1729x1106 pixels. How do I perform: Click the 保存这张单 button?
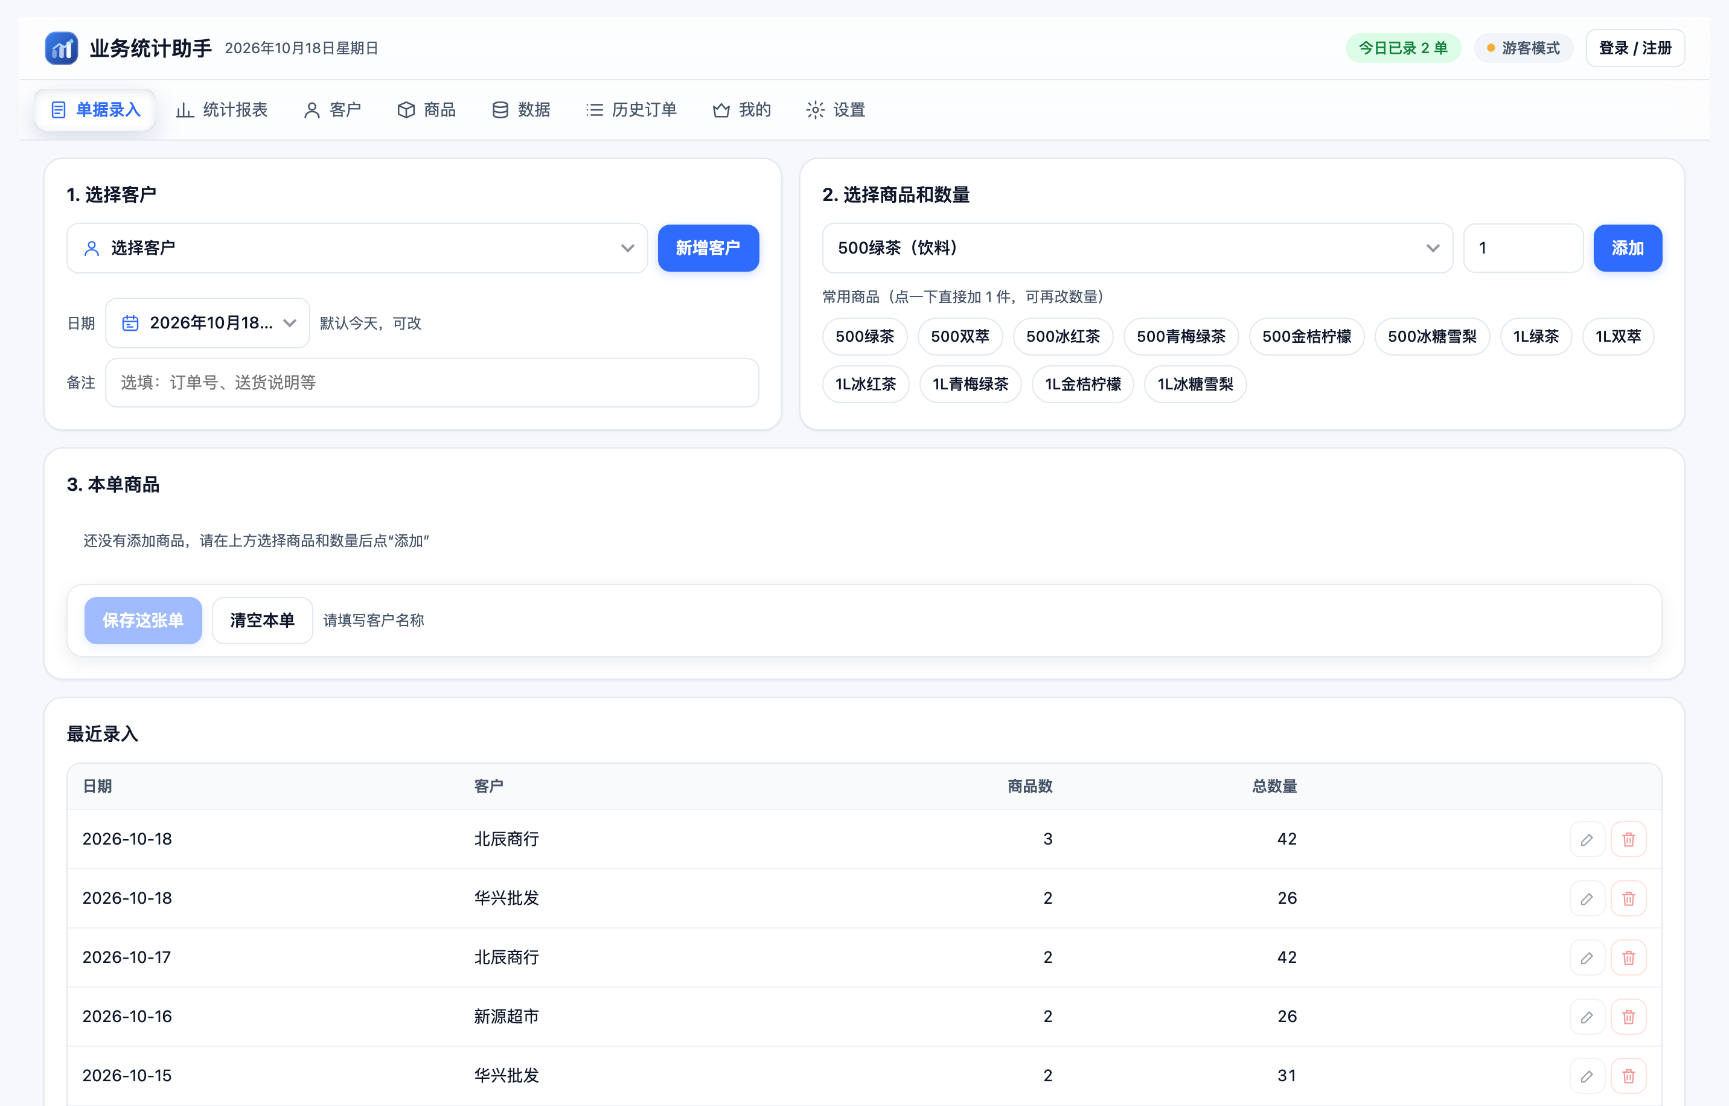(x=143, y=621)
